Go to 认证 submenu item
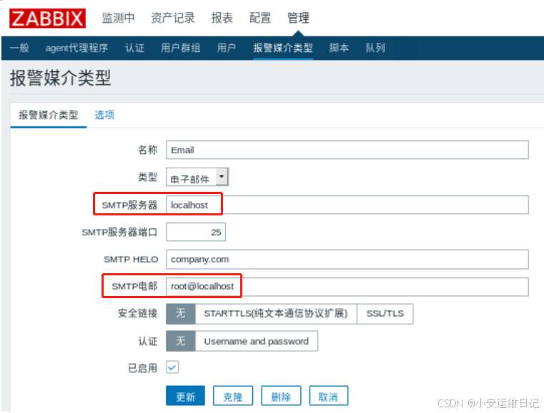544x413 pixels. pos(134,48)
